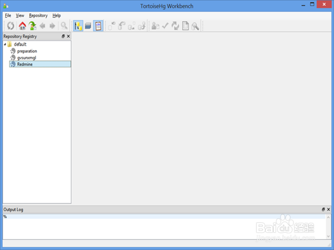Open the Search task magnifier icon
The image size is (334, 250).
195,26
